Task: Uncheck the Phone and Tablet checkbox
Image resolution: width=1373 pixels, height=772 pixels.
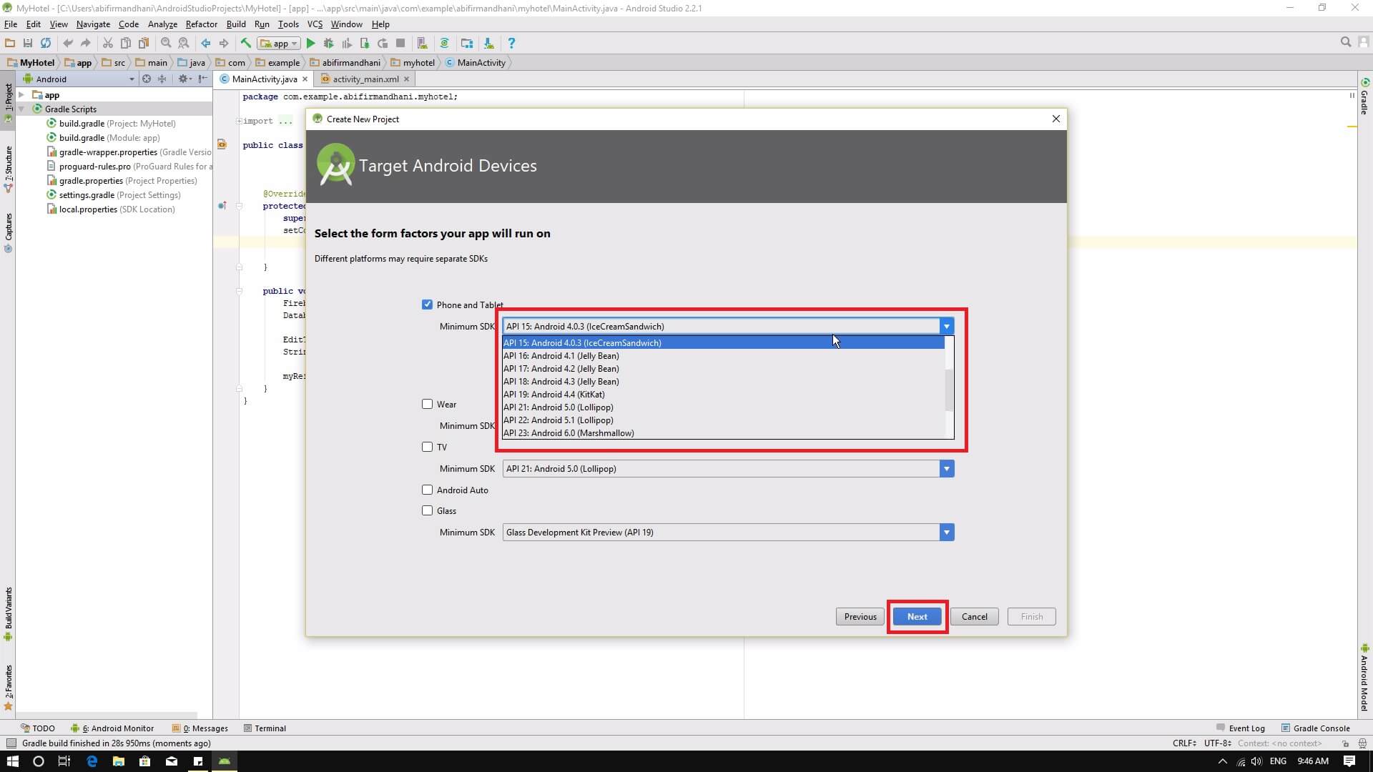Action: (428, 305)
